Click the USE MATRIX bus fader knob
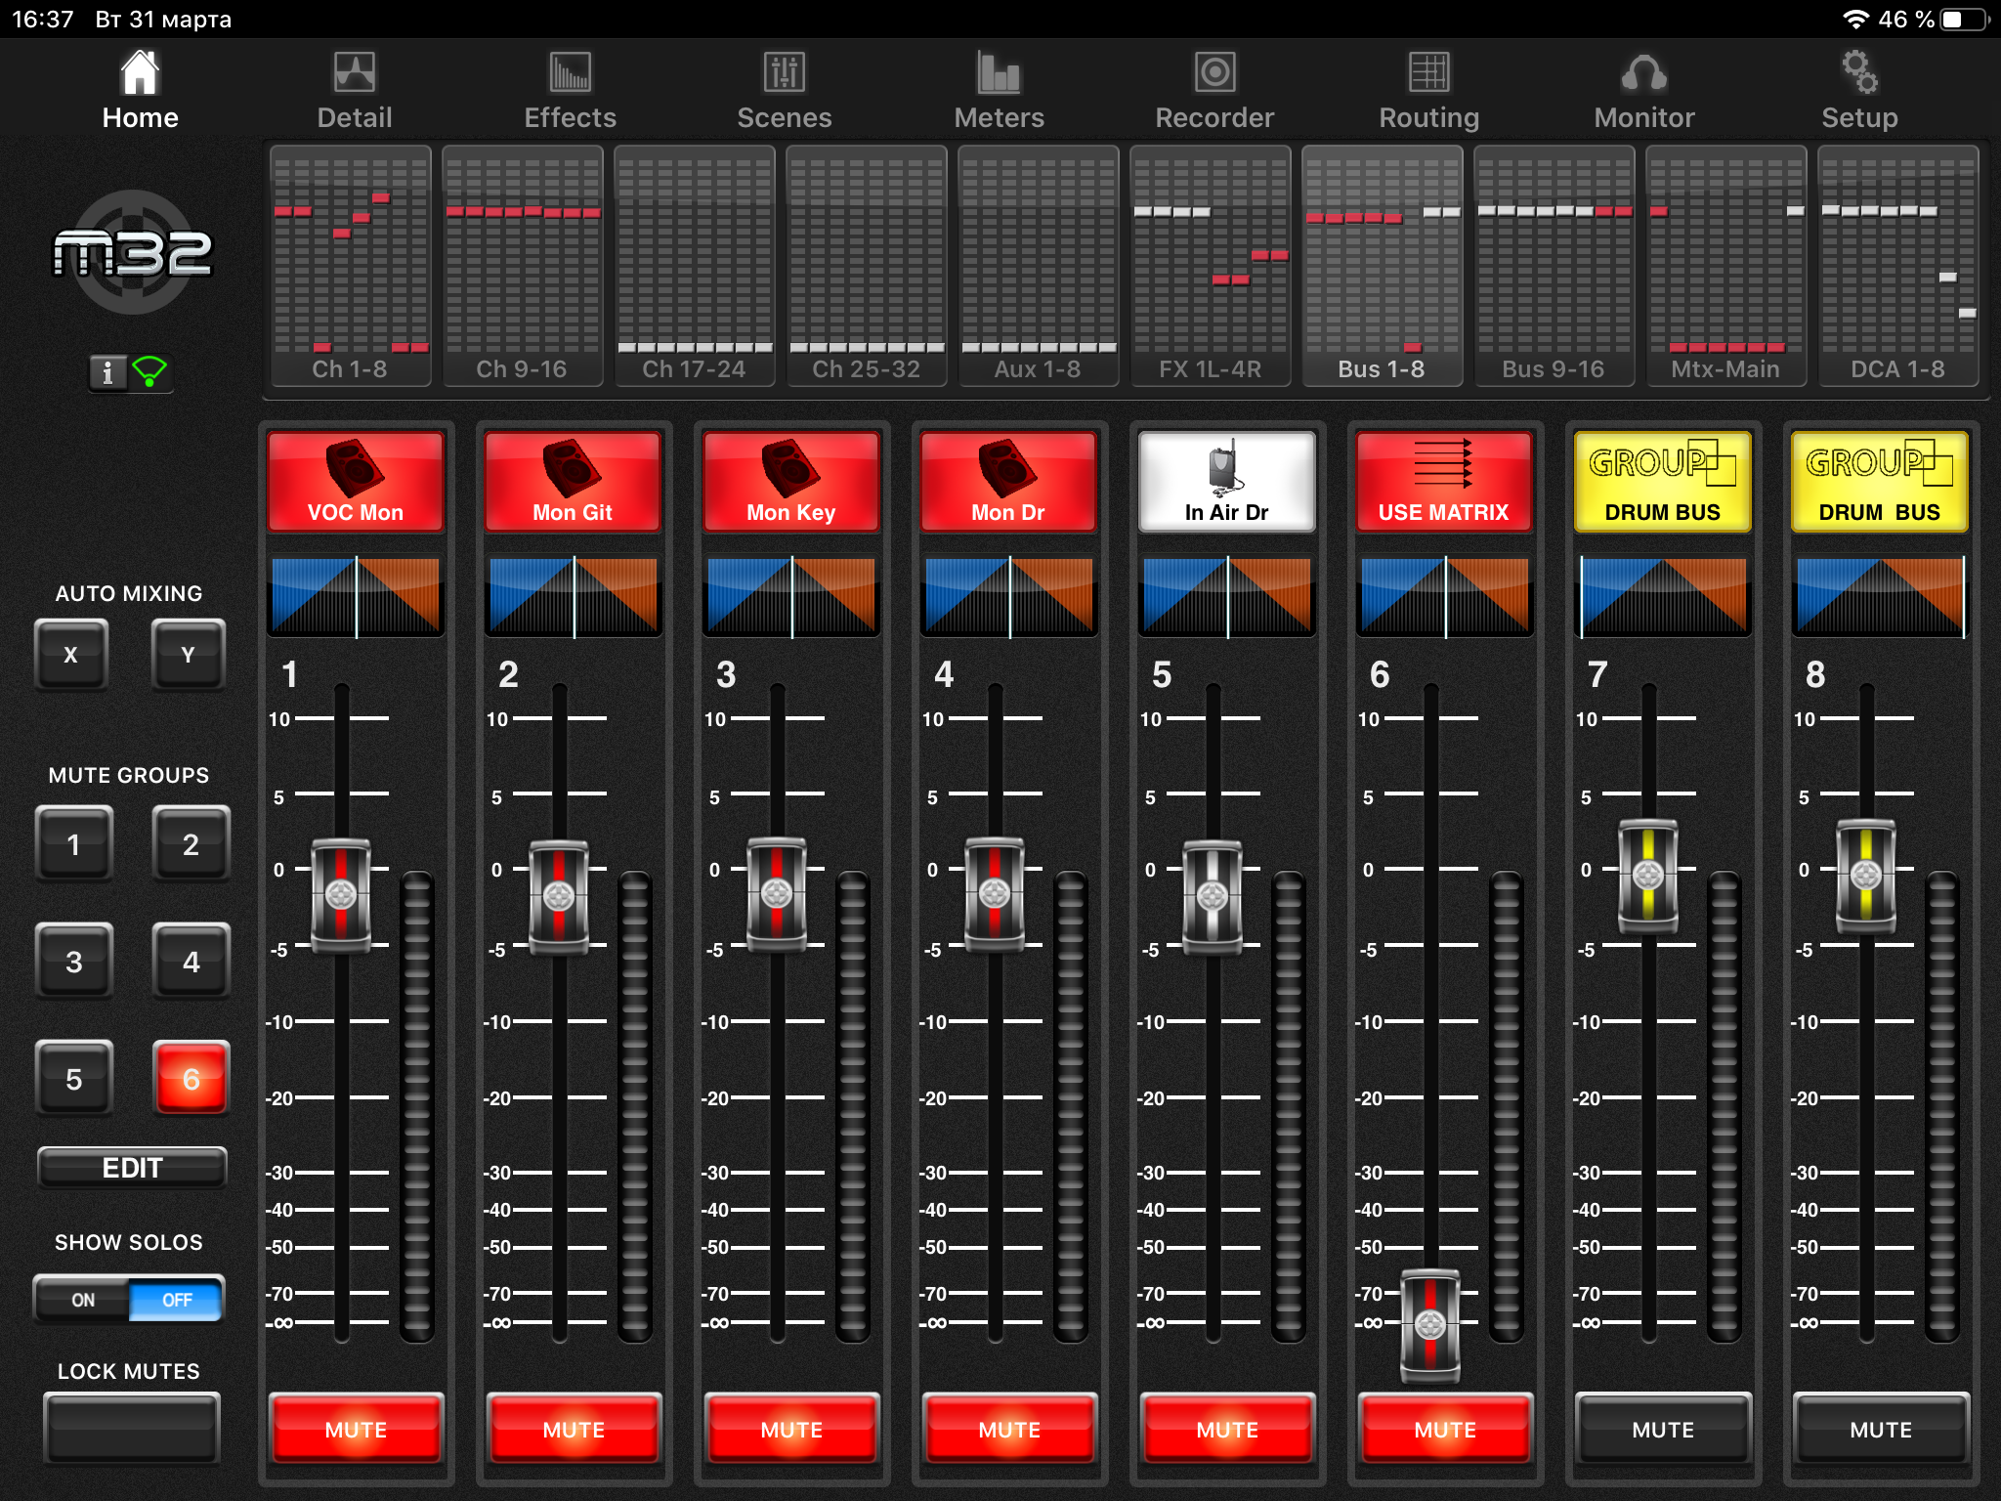Viewport: 2001px width, 1501px height. [x=1430, y=1325]
